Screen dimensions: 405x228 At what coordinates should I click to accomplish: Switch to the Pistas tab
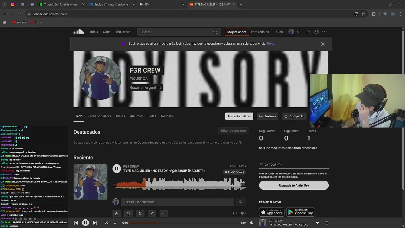(x=121, y=116)
